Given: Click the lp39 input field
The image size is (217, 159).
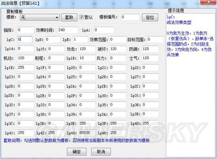Looking at the screenshot, I should (x=87, y=114).
